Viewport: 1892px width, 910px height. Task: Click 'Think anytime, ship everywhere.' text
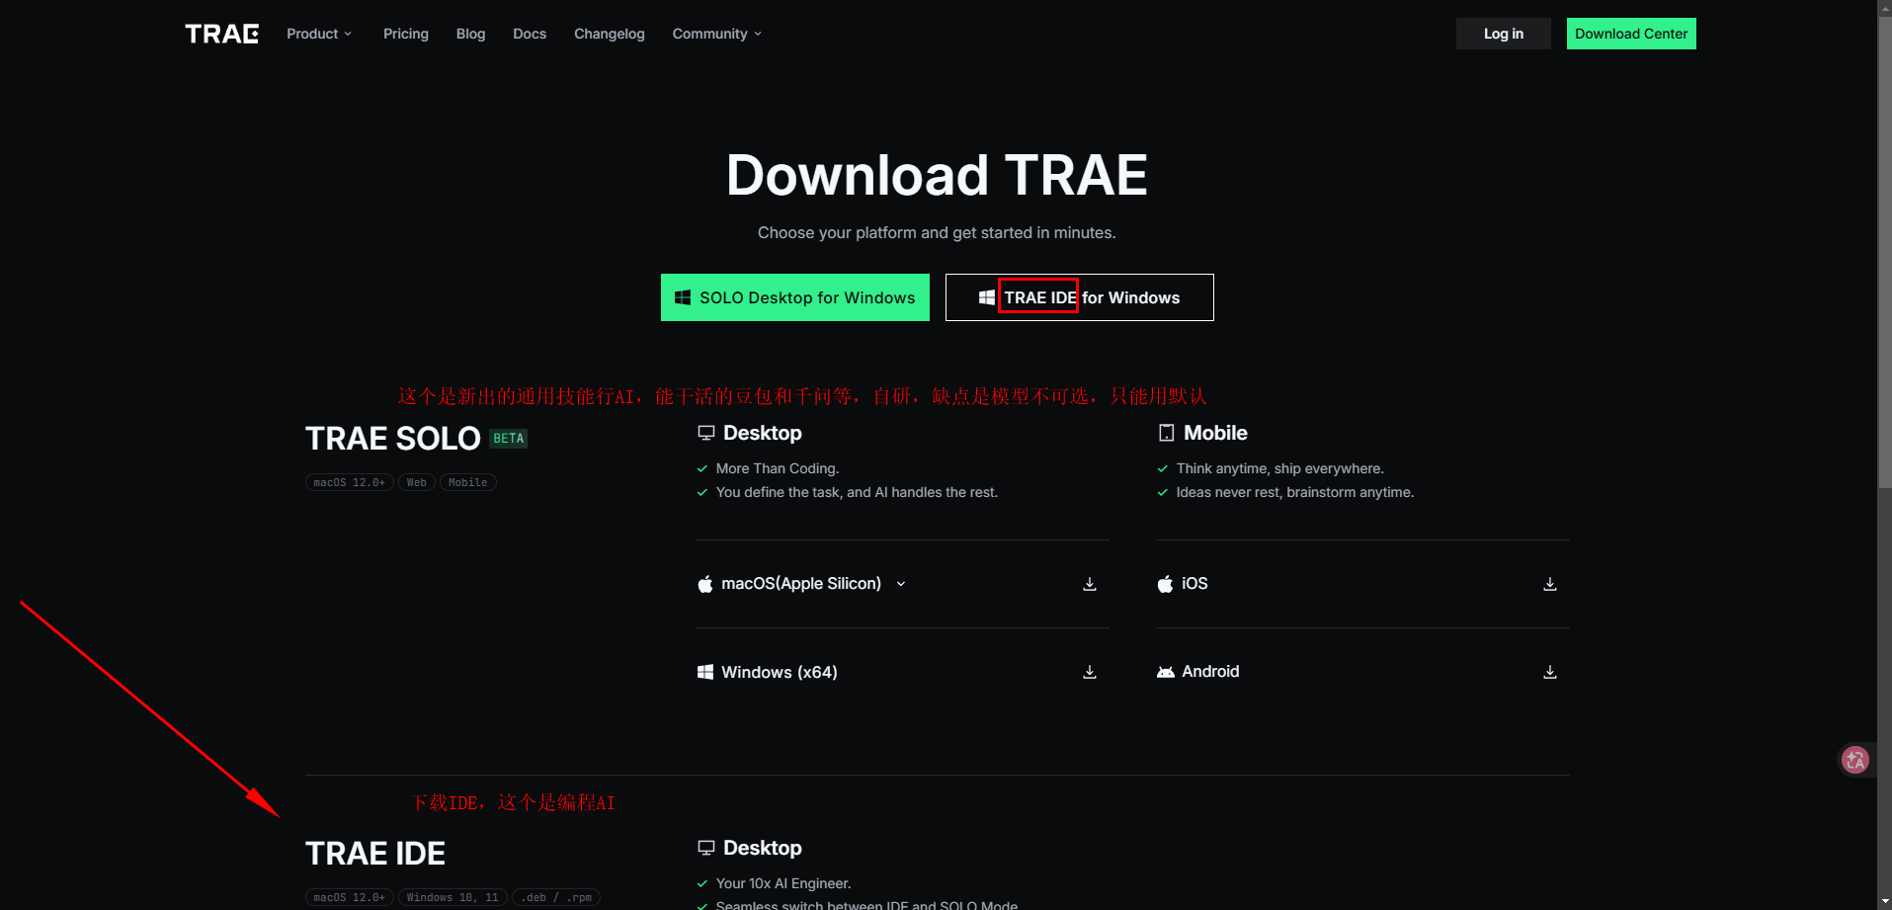[x=1280, y=468]
